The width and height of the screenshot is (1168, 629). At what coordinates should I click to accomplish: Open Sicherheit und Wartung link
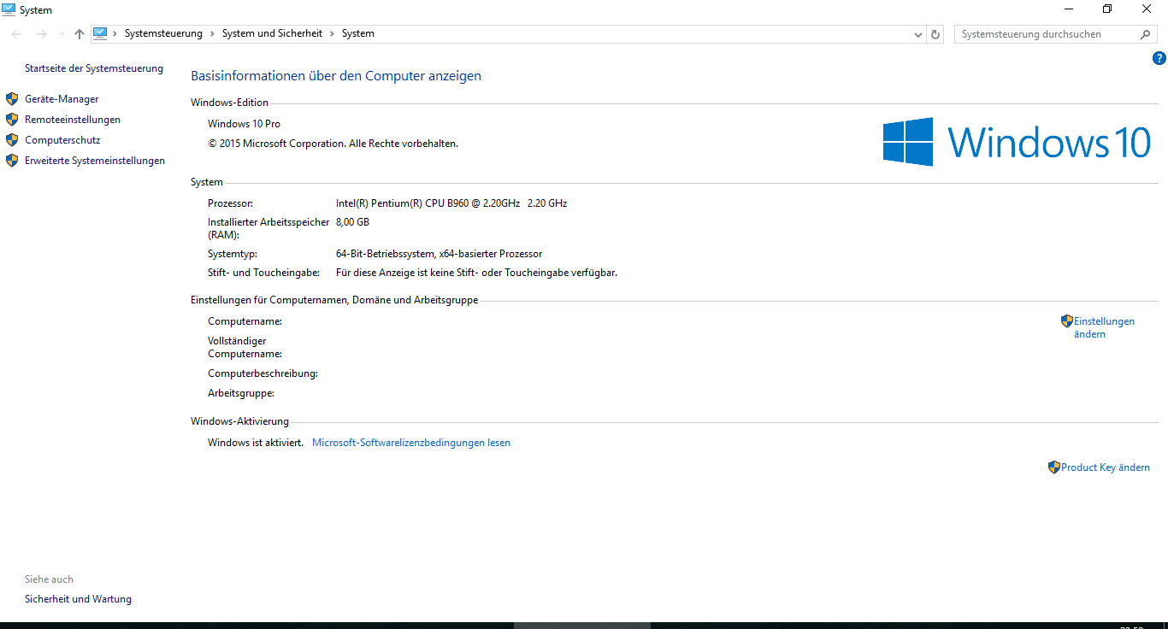point(78,599)
